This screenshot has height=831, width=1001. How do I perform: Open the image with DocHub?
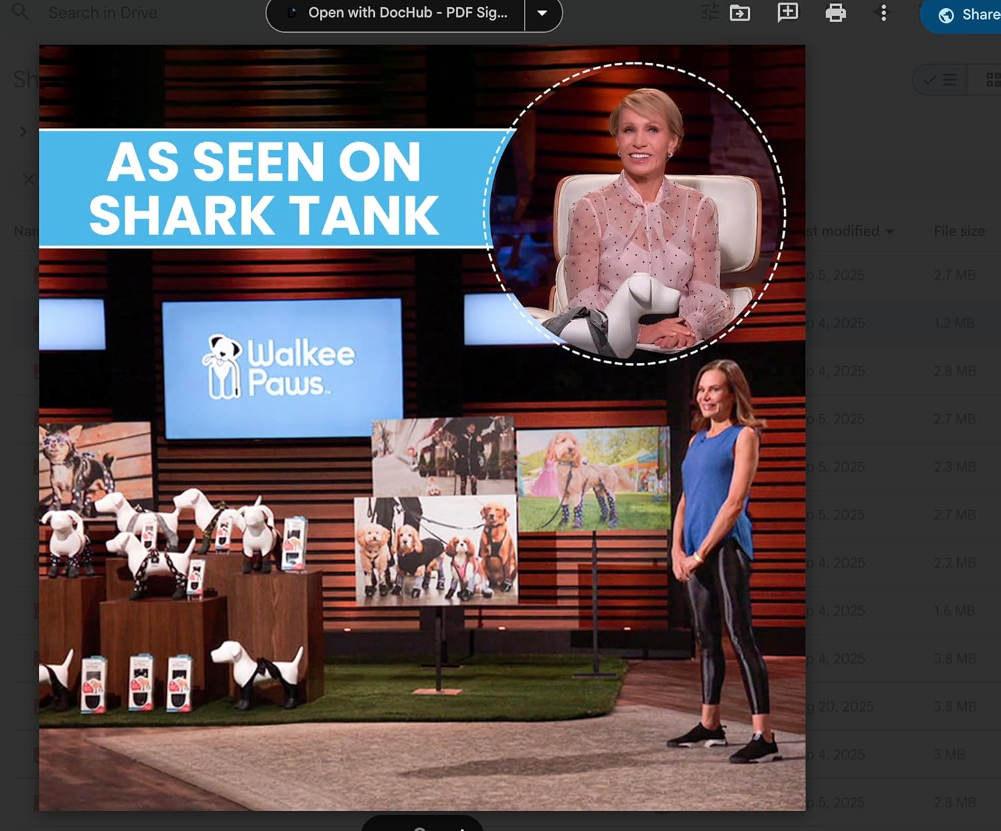click(396, 13)
